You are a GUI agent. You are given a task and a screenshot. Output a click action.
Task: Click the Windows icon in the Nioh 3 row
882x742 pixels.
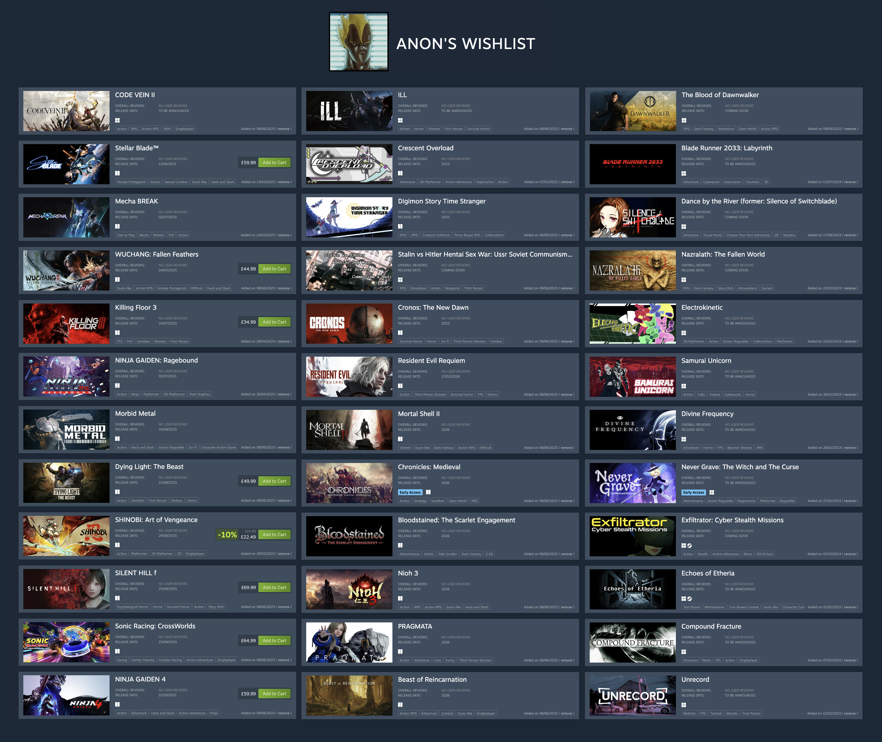click(x=400, y=599)
